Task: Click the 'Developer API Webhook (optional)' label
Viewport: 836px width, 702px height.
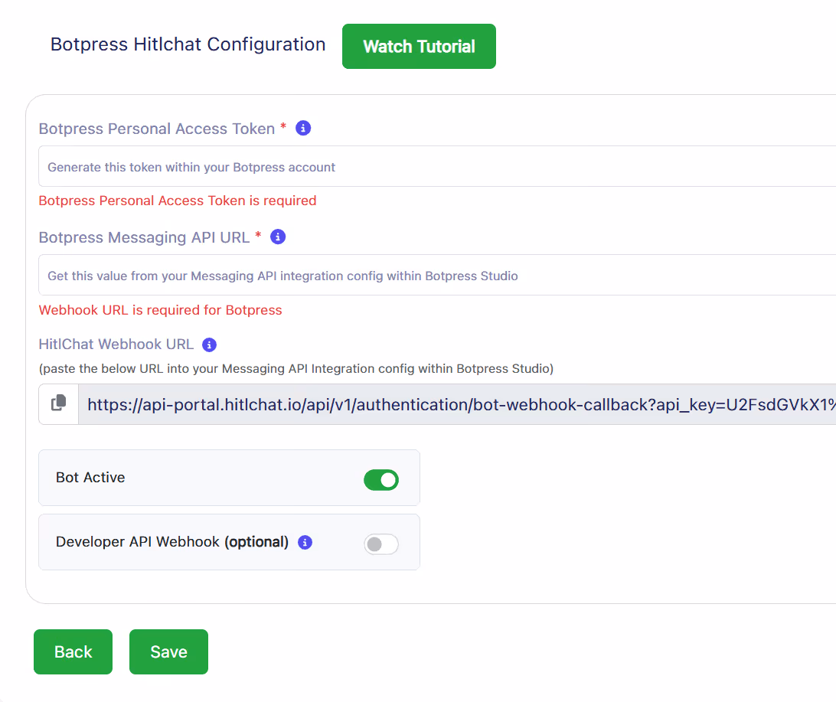Action: pos(172,542)
